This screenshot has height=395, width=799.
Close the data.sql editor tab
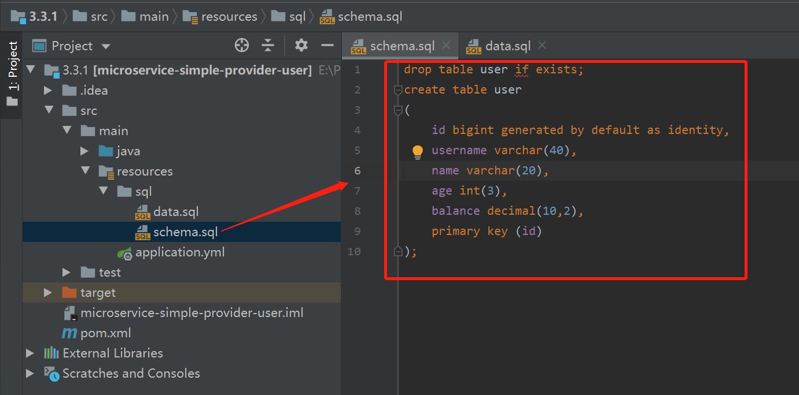pos(542,46)
